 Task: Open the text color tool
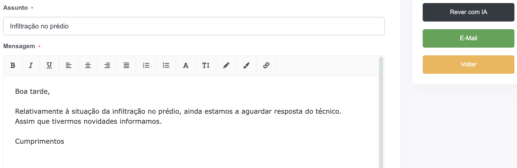pyautogui.click(x=186, y=66)
